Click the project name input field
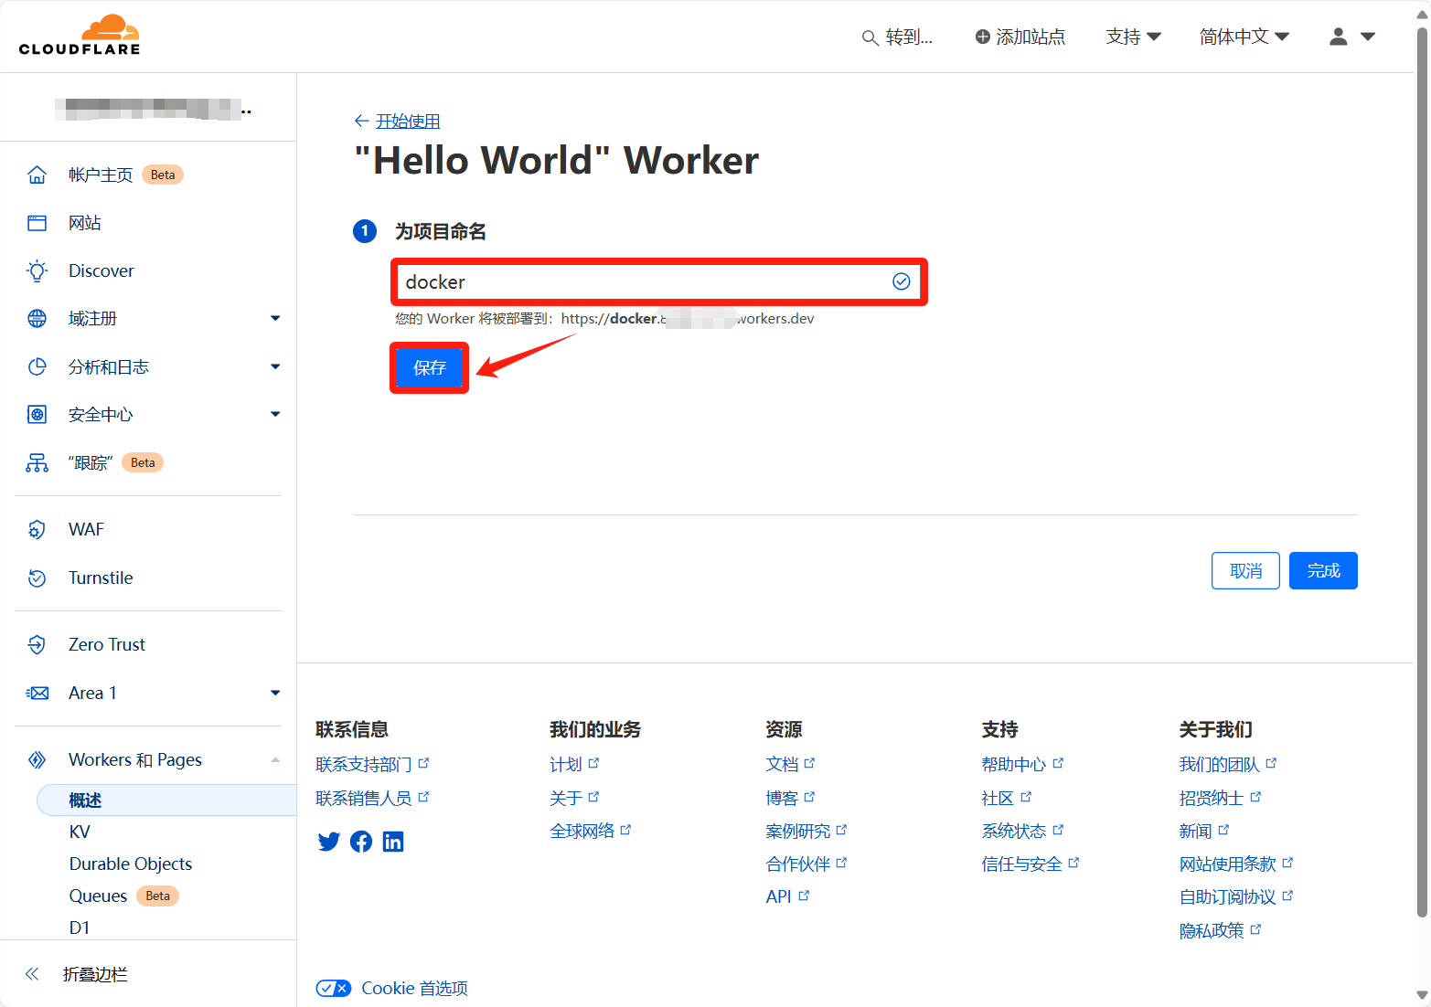This screenshot has height=1007, width=1431. point(640,282)
